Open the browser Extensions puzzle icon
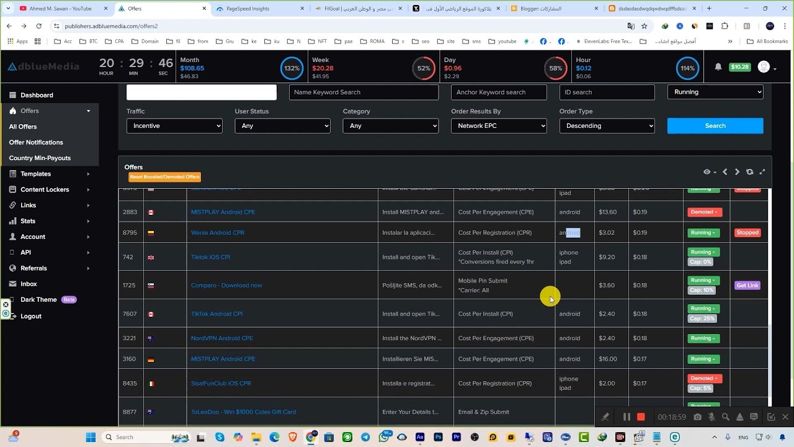 click(x=725, y=26)
